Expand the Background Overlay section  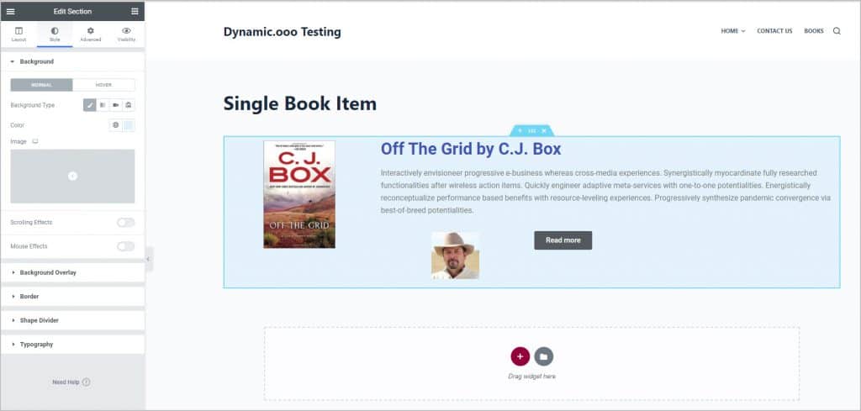48,272
